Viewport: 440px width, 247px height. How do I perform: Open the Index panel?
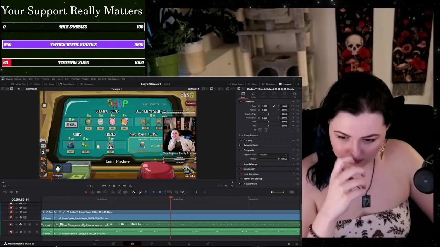50,84
